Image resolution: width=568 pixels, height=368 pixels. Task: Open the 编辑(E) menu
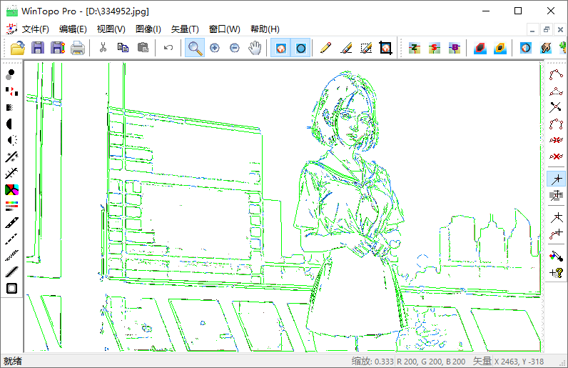coord(73,29)
